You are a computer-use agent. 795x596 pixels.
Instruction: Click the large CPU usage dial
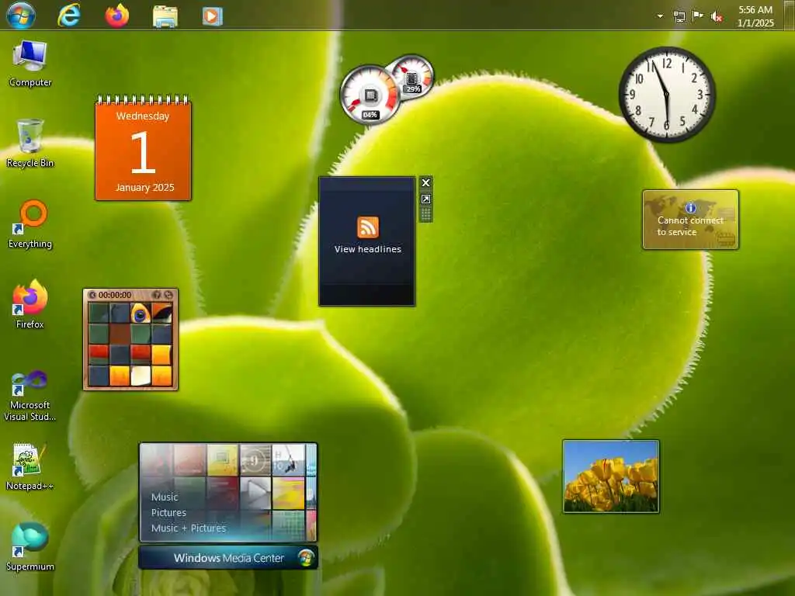pyautogui.click(x=370, y=95)
